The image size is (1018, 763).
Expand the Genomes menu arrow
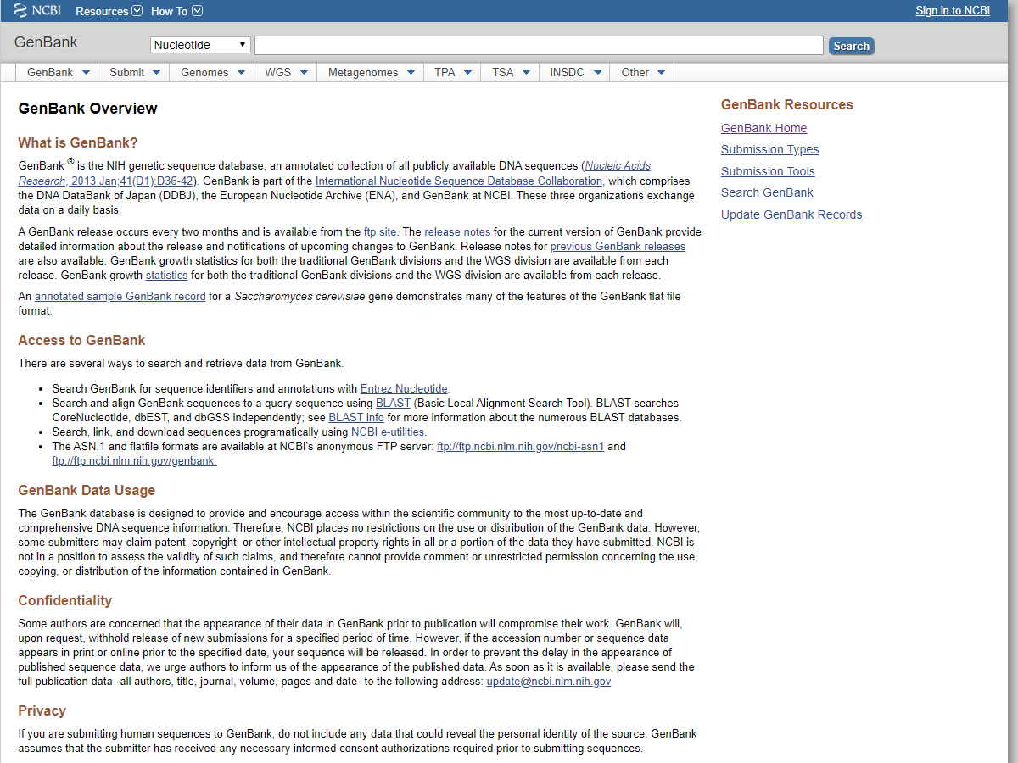pos(241,73)
